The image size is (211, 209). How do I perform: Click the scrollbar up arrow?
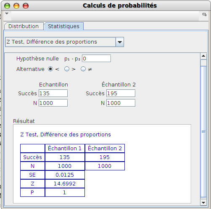point(203,56)
